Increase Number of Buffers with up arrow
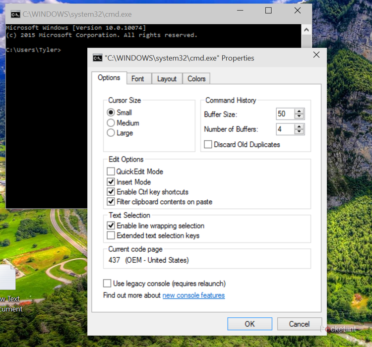The height and width of the screenshot is (347, 372). click(x=299, y=127)
